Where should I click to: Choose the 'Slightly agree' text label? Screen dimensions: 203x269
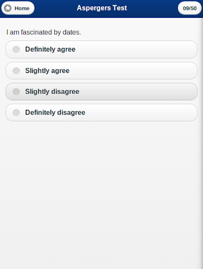pos(47,71)
